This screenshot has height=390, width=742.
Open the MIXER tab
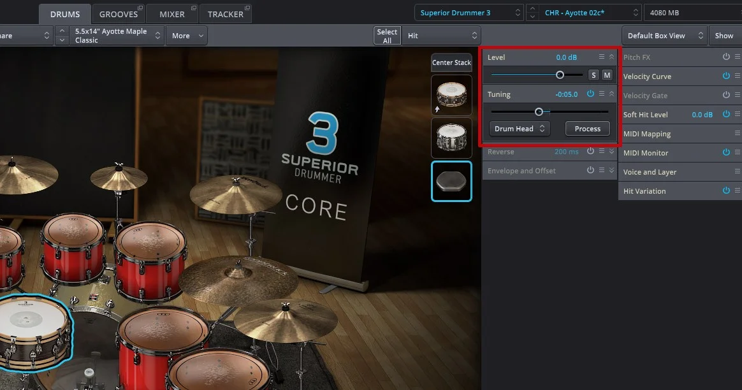(x=171, y=14)
